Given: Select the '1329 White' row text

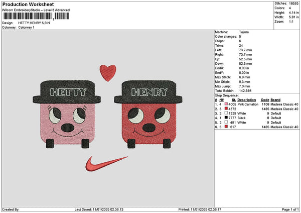Looking at the screenshot, I should pyautogui.click(x=237, y=113).
